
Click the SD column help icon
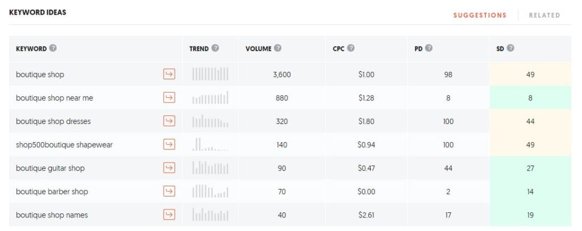510,48
